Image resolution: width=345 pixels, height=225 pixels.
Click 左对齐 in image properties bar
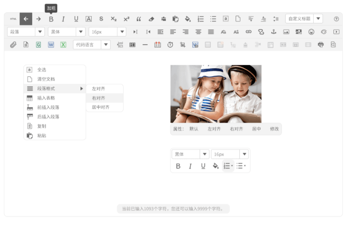[214, 129]
